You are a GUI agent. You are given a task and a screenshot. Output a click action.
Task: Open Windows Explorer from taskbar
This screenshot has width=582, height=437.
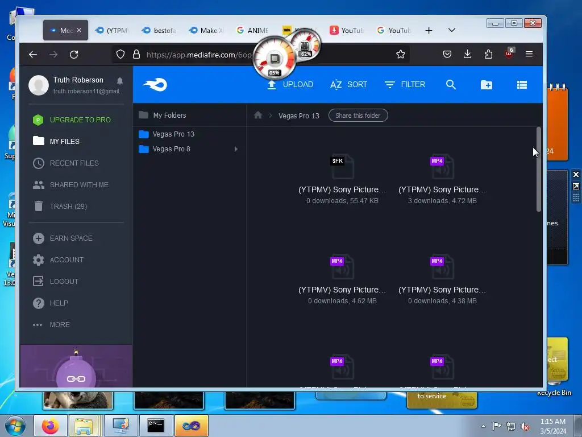pyautogui.click(x=84, y=426)
